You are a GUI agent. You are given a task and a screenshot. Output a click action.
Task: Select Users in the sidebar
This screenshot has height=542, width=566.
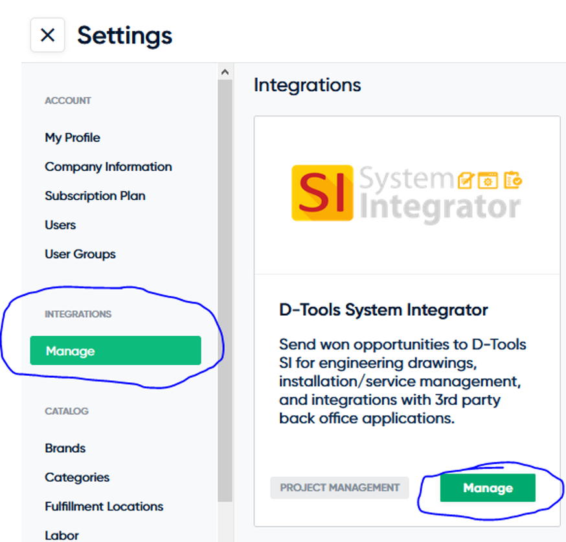point(60,225)
